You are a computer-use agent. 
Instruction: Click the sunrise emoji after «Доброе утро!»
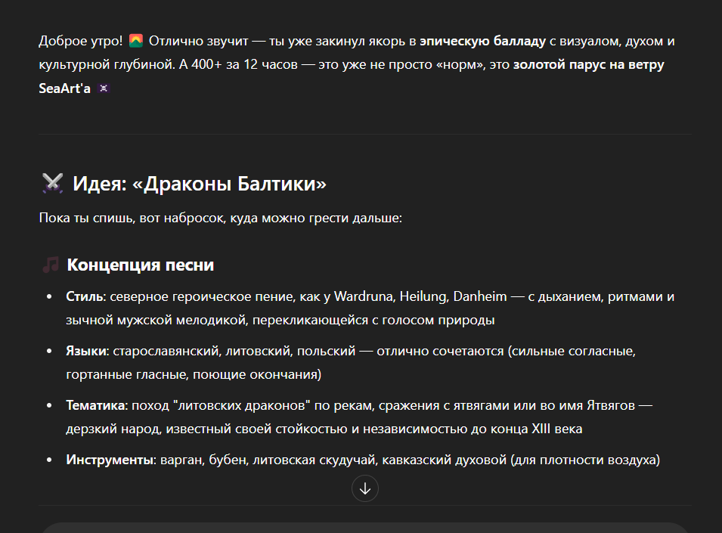(x=136, y=40)
